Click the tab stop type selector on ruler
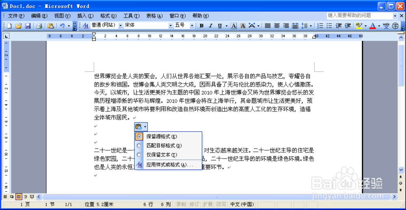Image resolution: width=406 pixels, height=210 pixels. tap(6, 36)
